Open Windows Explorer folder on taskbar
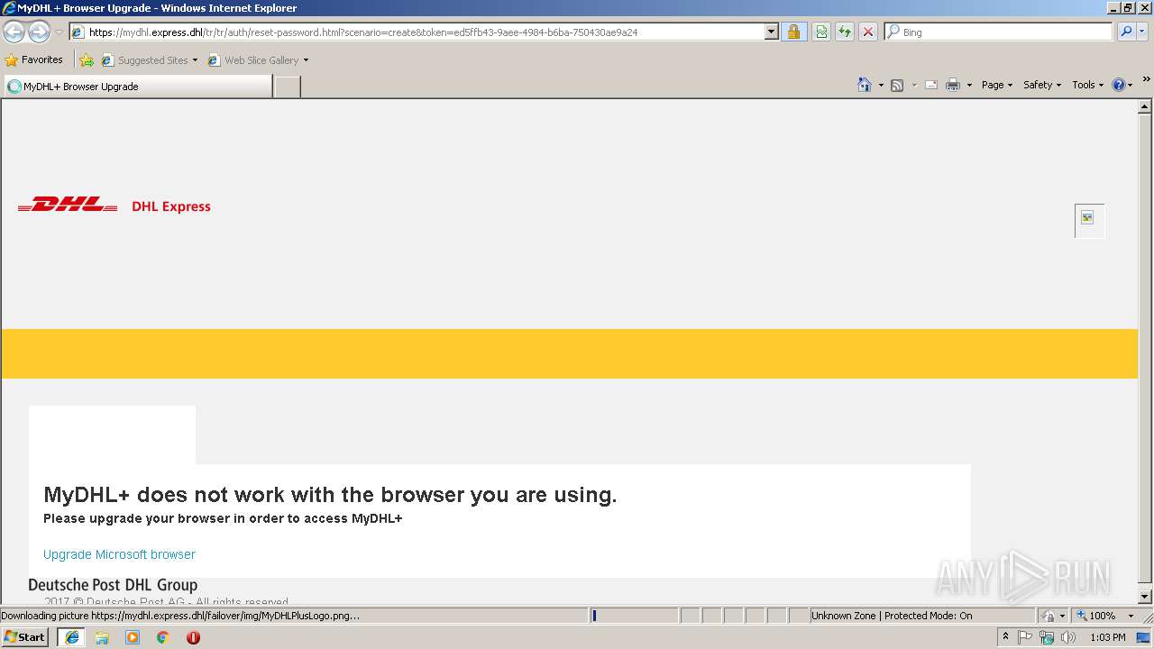Screen dimensions: 1154x649 pyautogui.click(x=102, y=637)
